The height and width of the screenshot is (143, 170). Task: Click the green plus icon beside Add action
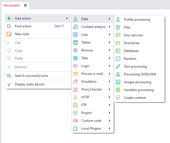9,18
